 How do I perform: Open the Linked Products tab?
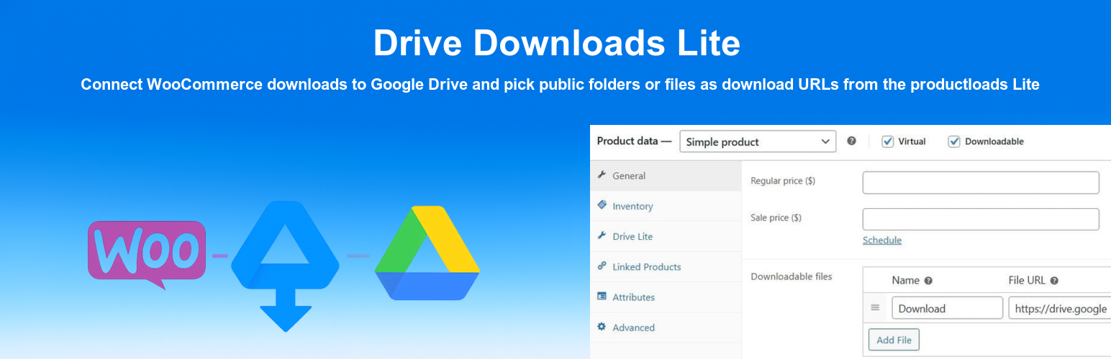pos(666,266)
